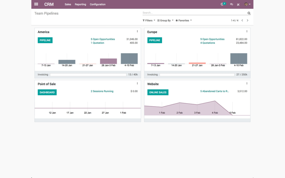This screenshot has width=285, height=178.
Task: Open the apps grid menu icon
Action: (36, 4)
